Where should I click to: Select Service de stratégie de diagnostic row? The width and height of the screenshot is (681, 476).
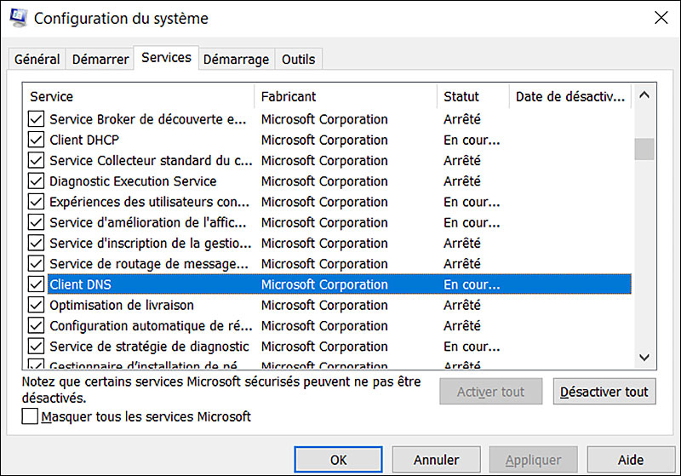(x=329, y=346)
